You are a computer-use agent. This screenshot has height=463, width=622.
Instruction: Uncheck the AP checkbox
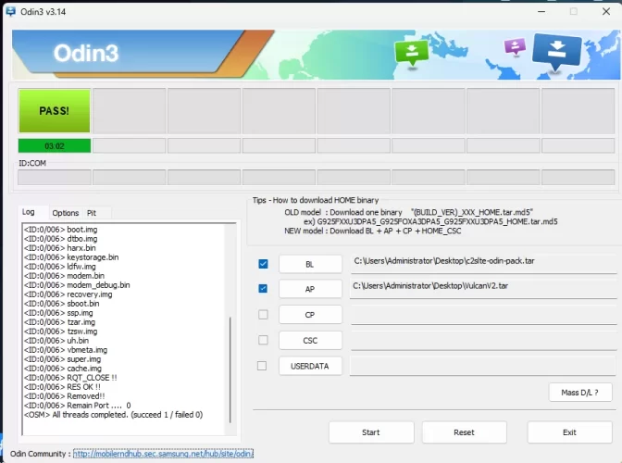(263, 289)
